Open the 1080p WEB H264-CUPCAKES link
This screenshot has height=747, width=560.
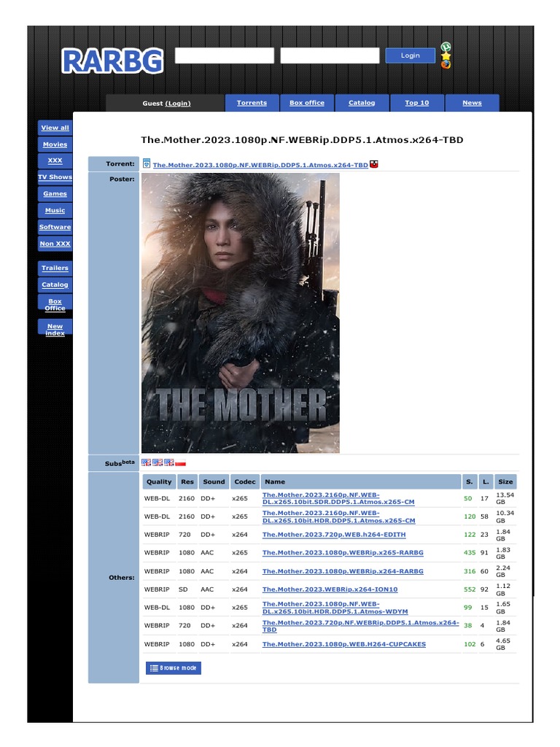pos(344,644)
